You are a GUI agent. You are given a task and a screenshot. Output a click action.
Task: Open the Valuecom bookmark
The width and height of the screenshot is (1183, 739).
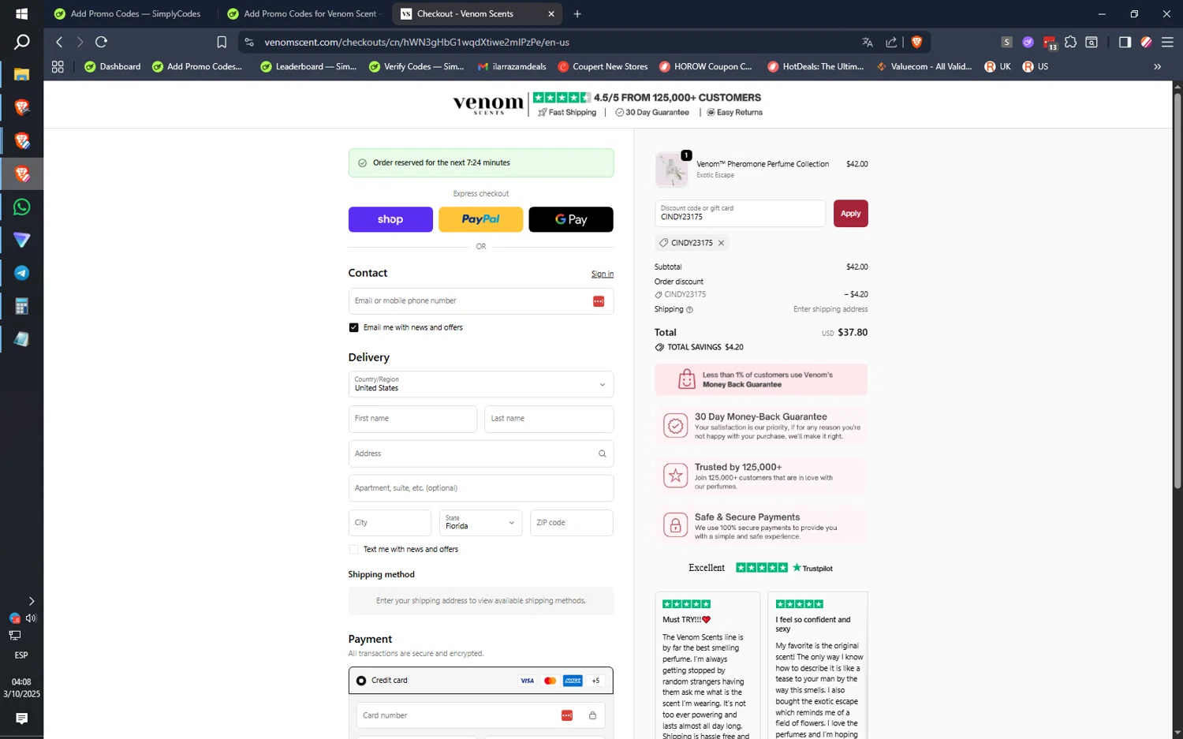pyautogui.click(x=924, y=67)
